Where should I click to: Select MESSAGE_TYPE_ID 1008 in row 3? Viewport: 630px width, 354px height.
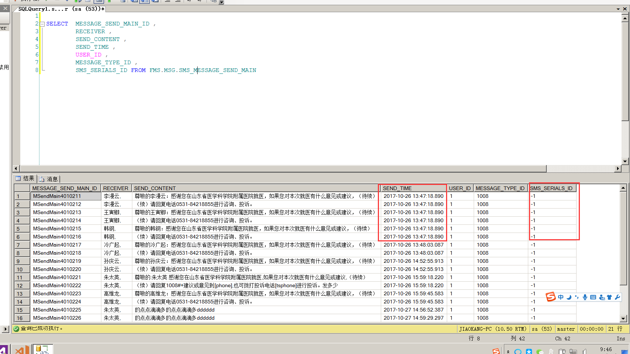point(501,213)
